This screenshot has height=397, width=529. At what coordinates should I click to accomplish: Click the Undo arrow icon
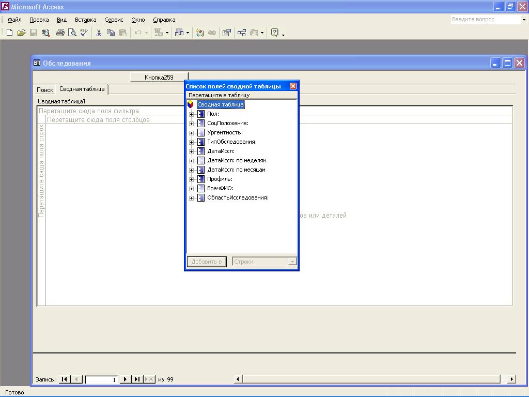(137, 33)
